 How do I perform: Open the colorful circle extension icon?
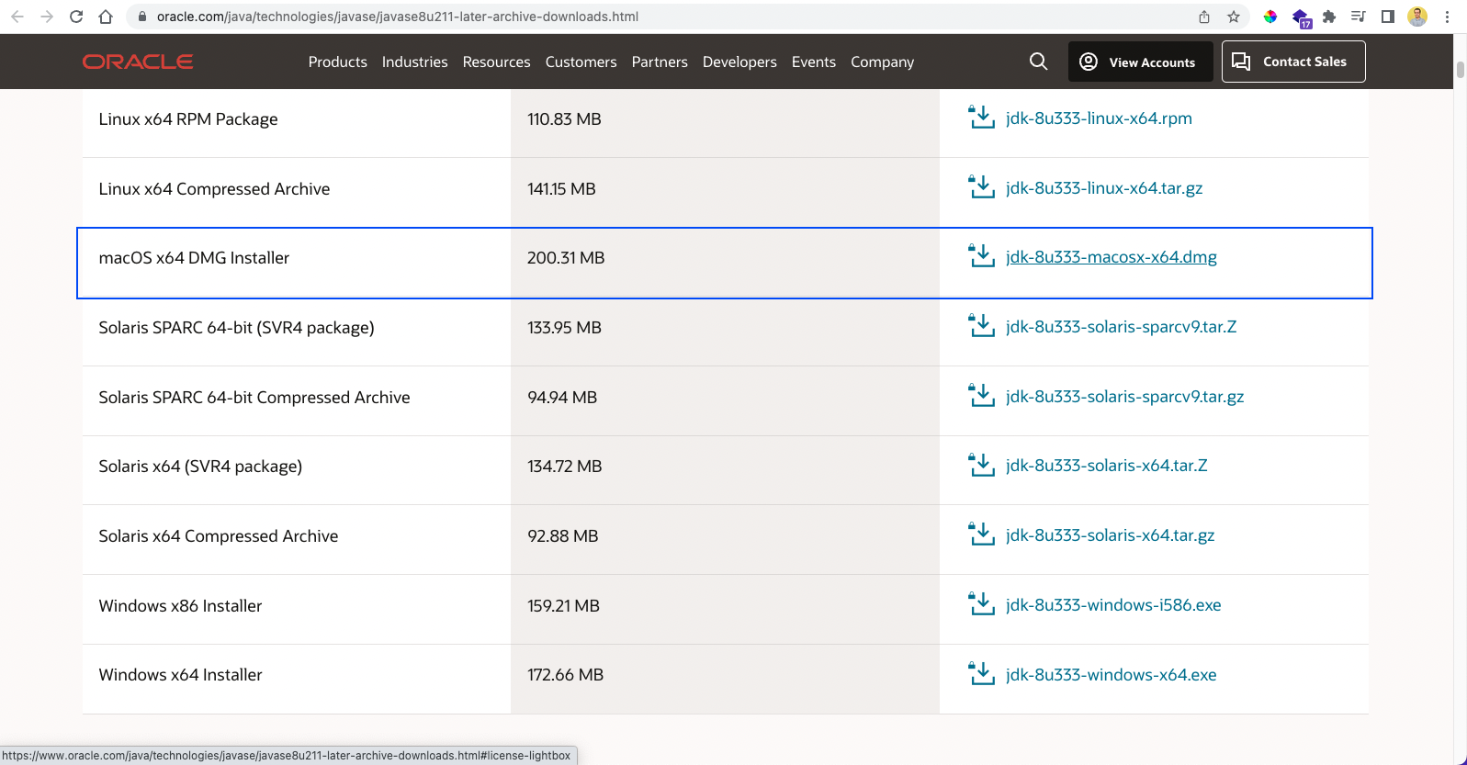1270,17
